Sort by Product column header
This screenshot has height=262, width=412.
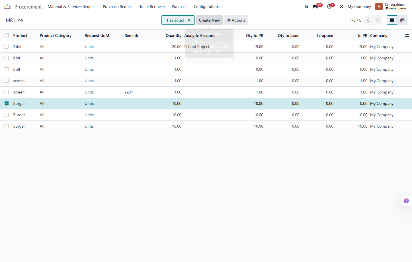point(20,36)
